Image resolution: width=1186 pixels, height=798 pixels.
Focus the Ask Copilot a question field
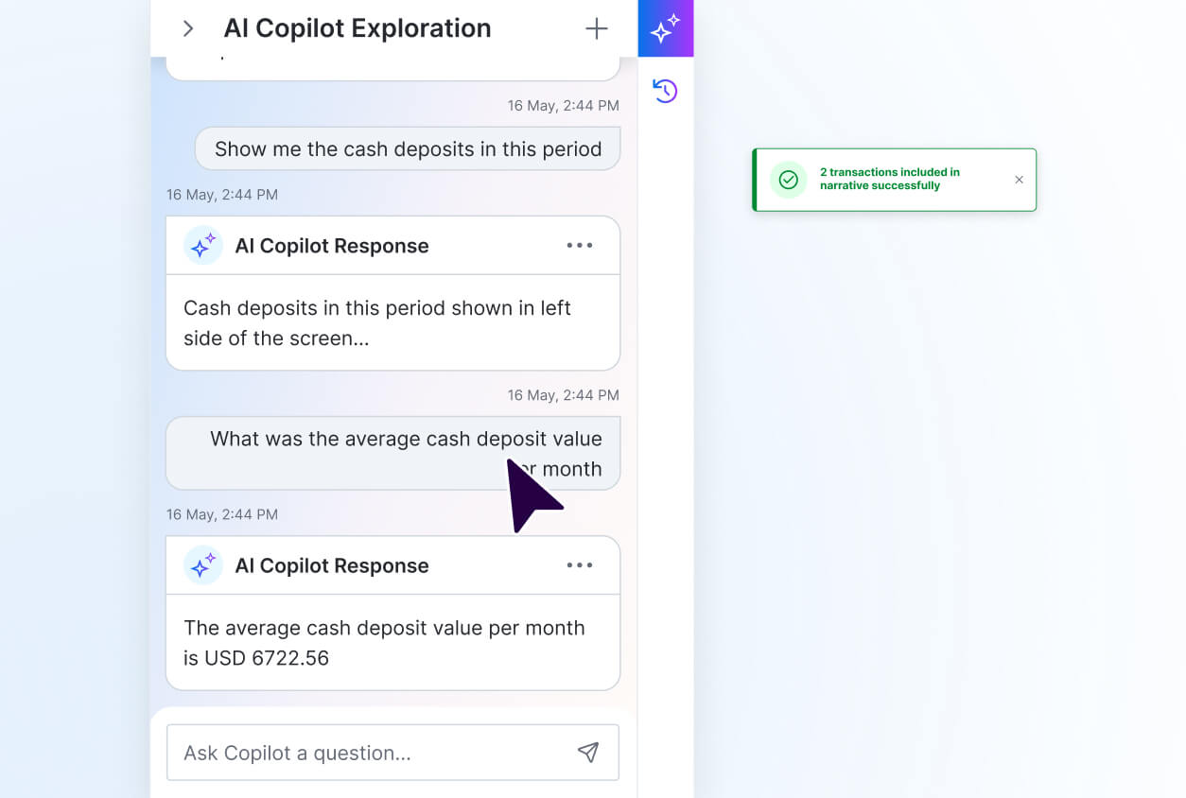[x=369, y=753]
